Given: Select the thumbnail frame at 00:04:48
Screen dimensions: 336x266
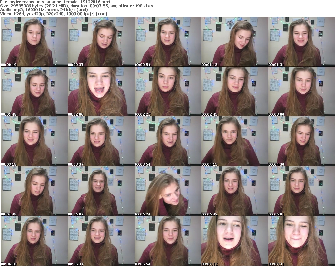Looking at the screenshot, I should (x=34, y=191).
